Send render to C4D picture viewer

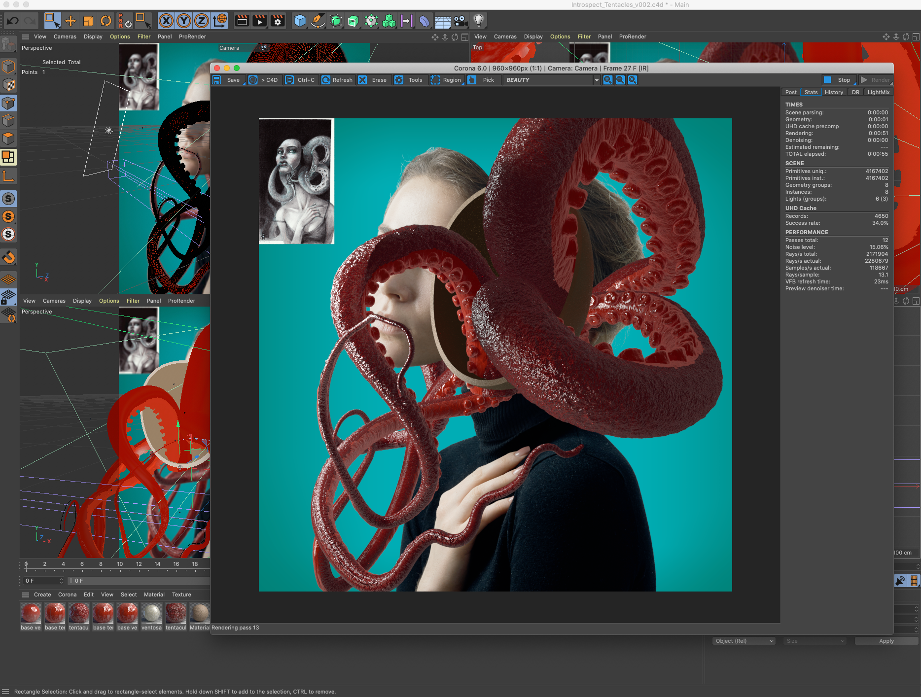(x=264, y=80)
